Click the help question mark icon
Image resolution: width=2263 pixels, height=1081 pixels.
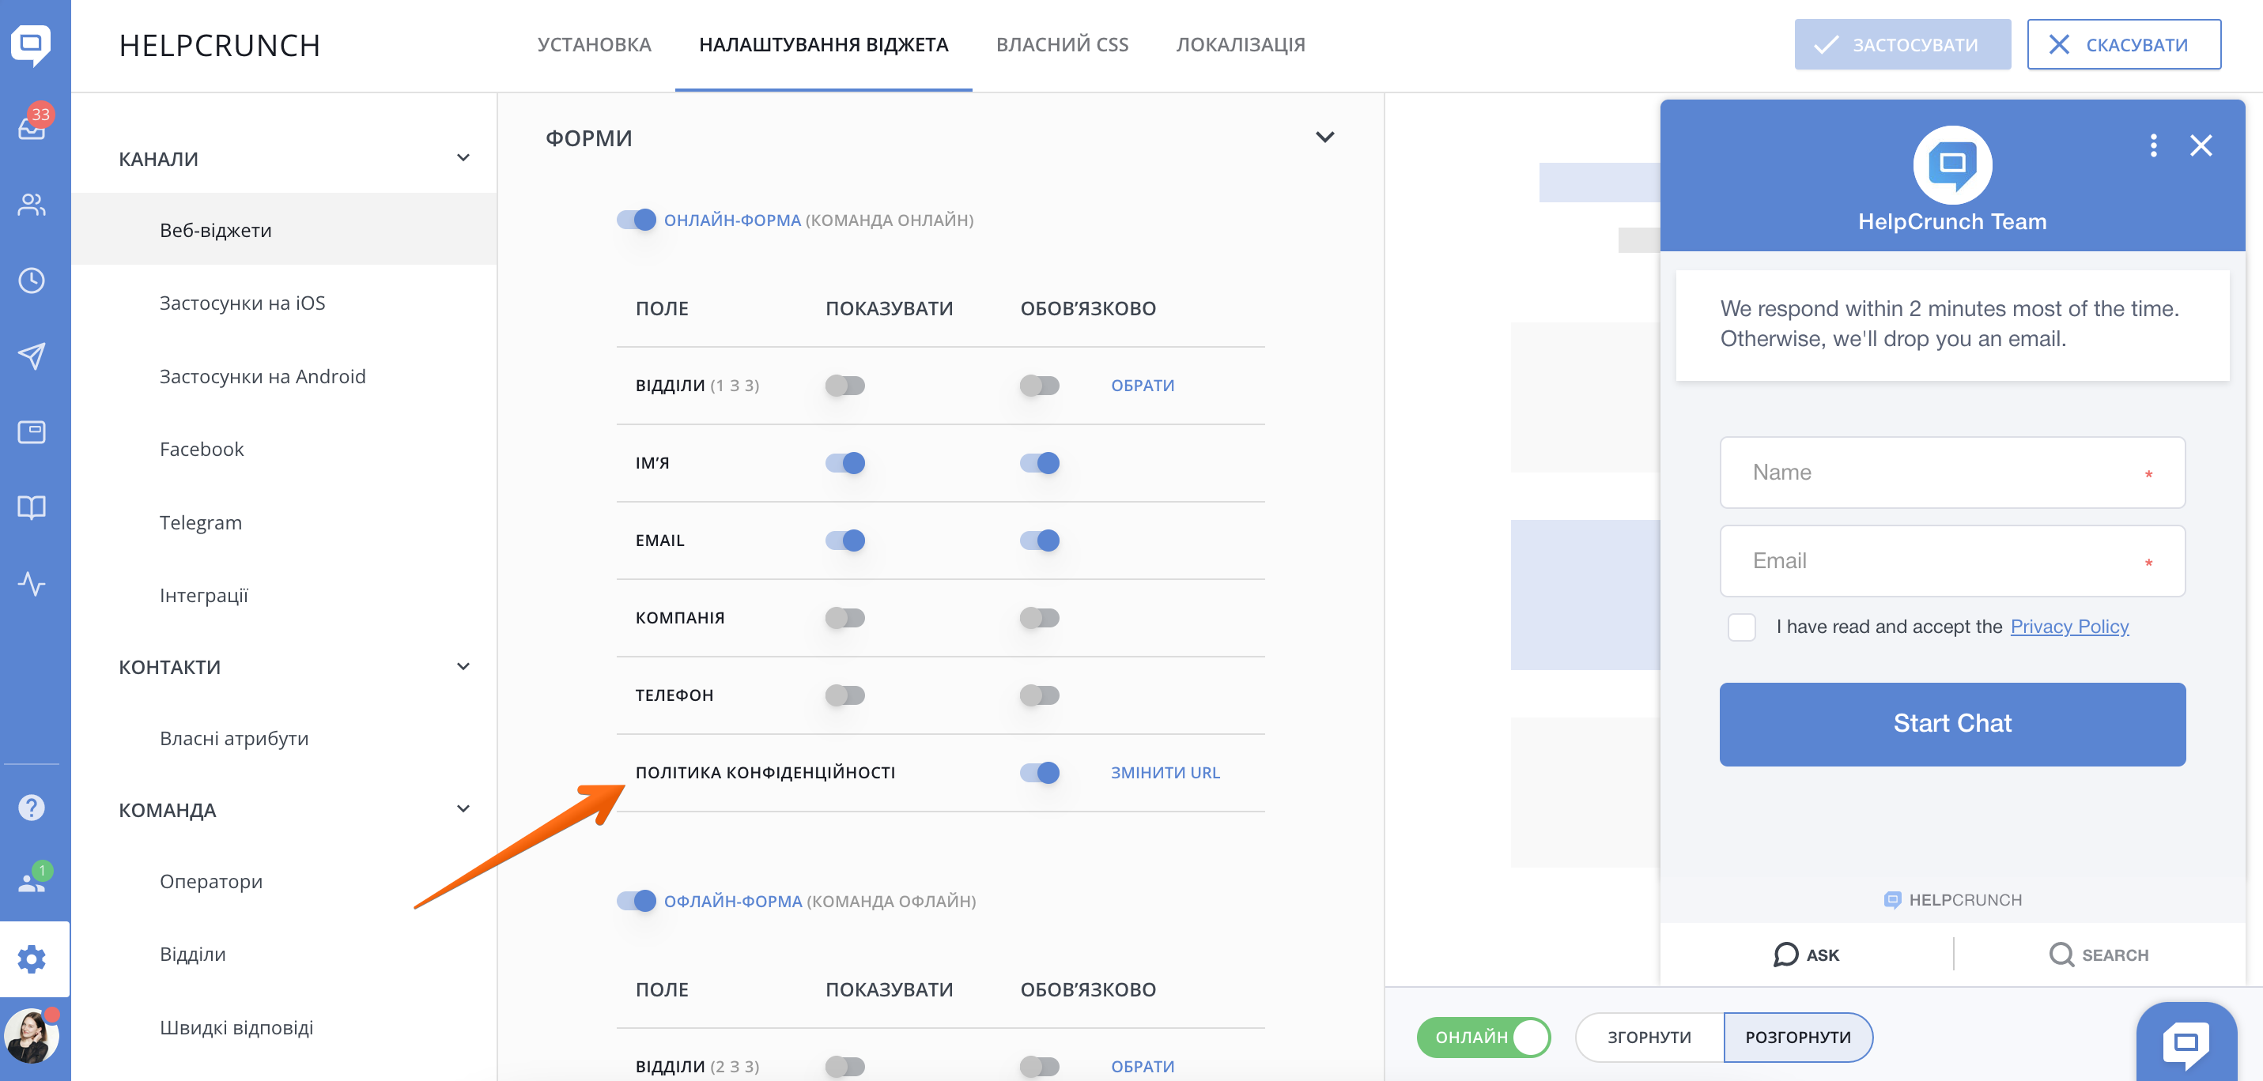(x=32, y=807)
